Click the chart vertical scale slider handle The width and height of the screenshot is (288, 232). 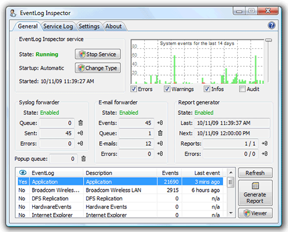[x=268, y=40]
